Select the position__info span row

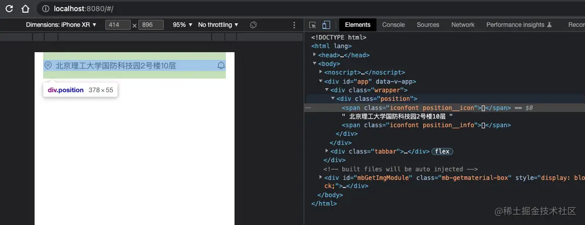pos(426,125)
